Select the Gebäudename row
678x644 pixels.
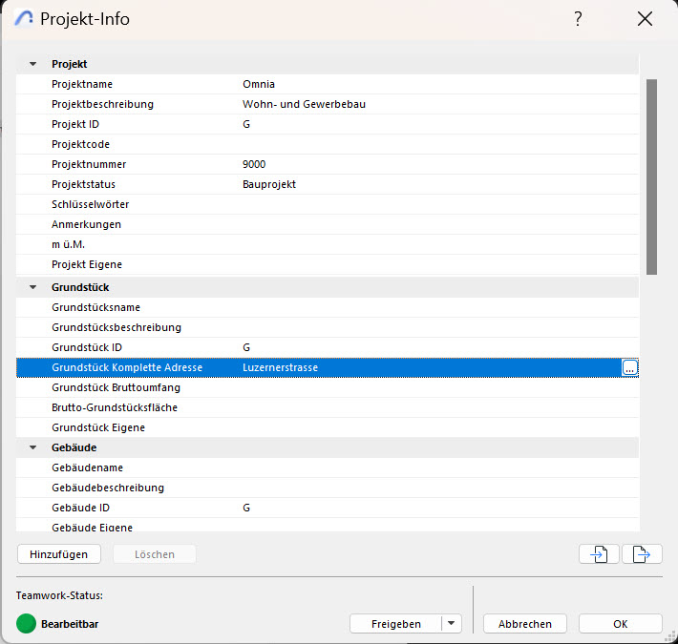tap(328, 467)
